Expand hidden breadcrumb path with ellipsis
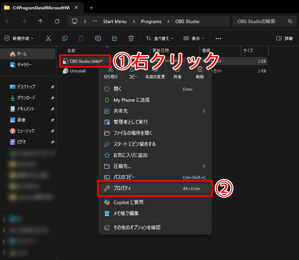 click(x=95, y=21)
